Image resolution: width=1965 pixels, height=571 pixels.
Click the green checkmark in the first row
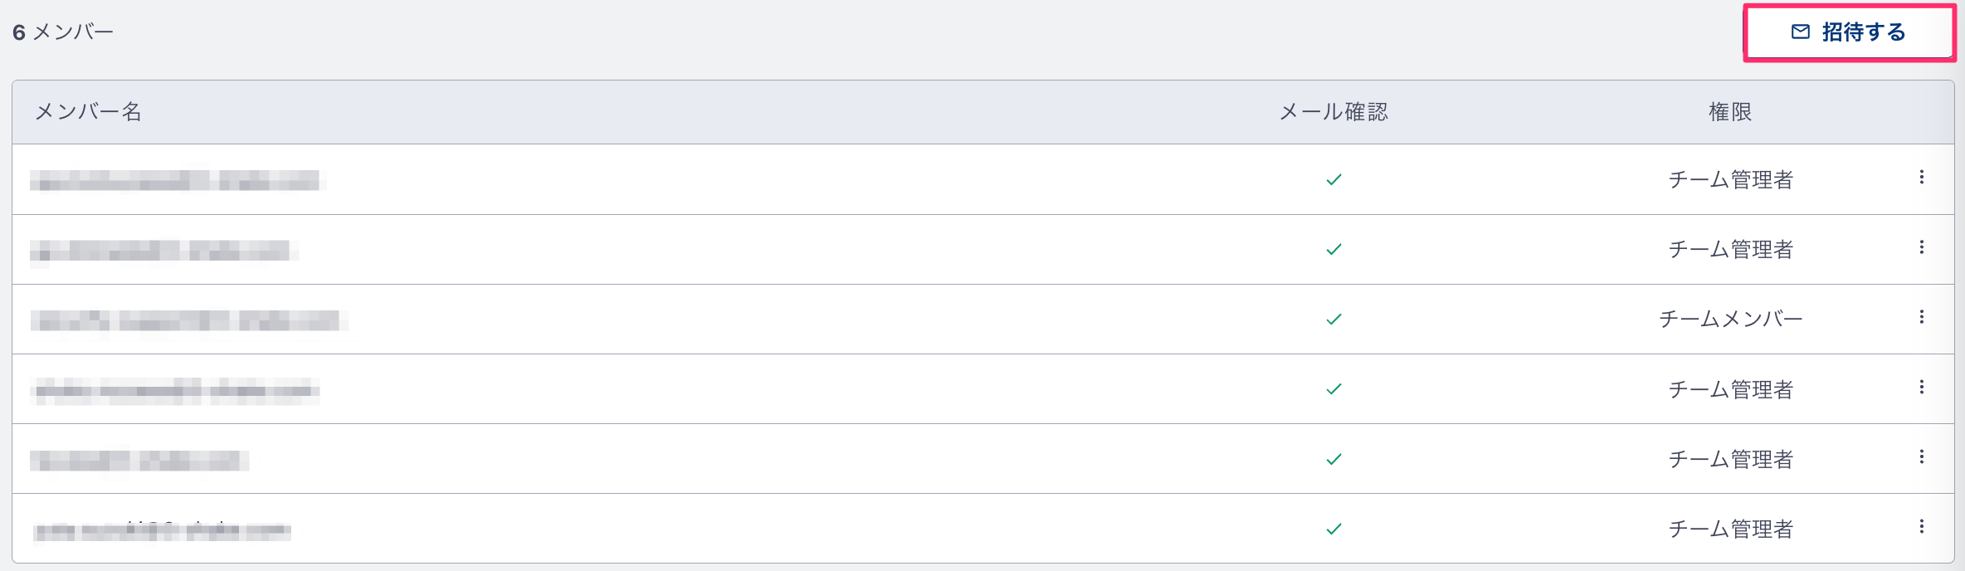(x=1334, y=179)
